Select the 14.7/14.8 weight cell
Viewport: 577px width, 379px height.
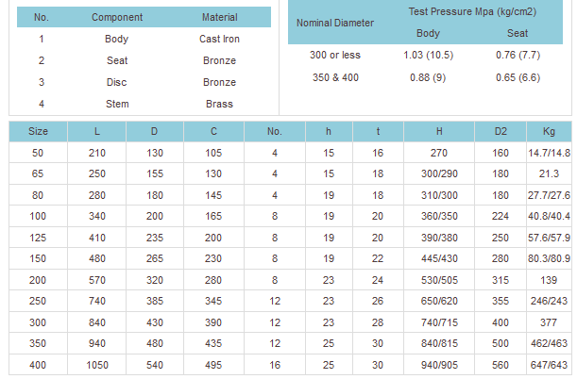[x=549, y=152]
